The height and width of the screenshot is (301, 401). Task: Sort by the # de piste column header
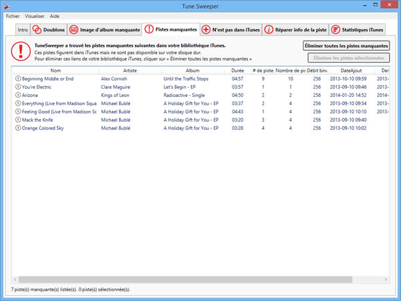(263, 70)
